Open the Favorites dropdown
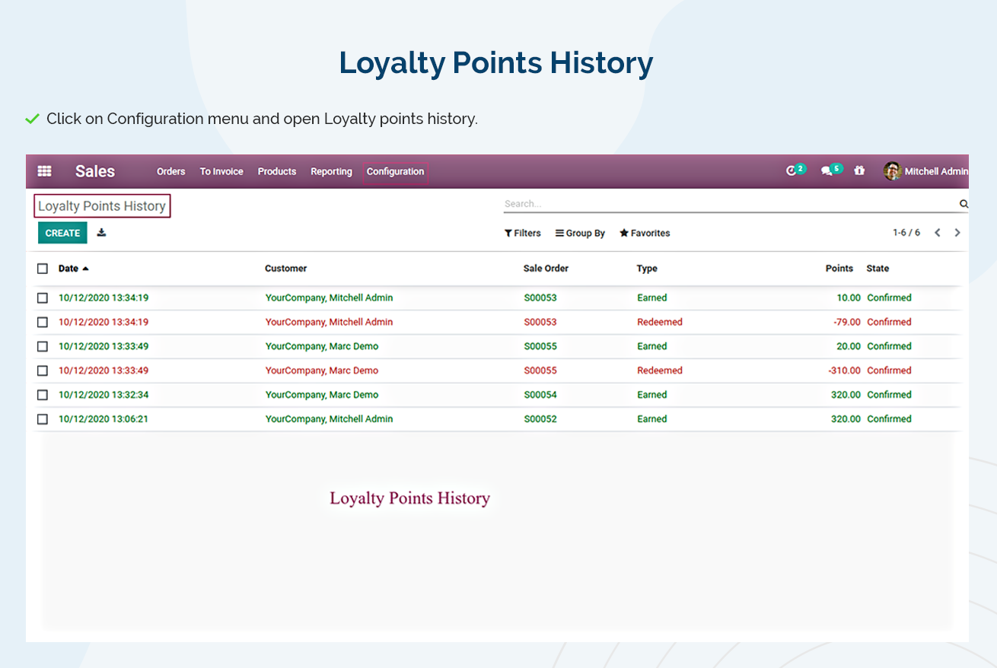Viewport: 997px width, 668px height. click(645, 233)
